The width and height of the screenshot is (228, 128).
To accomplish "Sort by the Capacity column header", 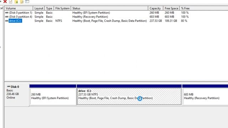I will pyautogui.click(x=156, y=8).
